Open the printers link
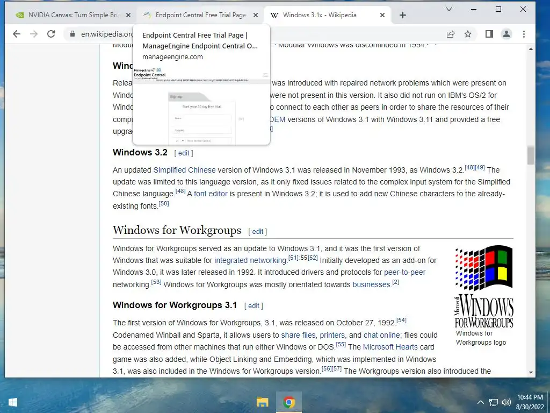 332,335
